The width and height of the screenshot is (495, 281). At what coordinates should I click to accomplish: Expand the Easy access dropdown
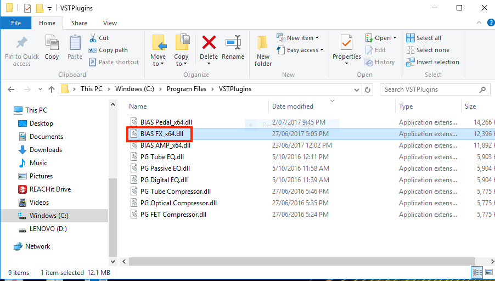point(300,50)
